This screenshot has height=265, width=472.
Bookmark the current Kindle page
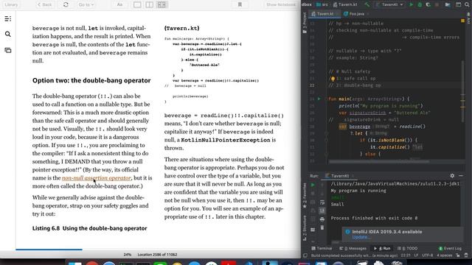coord(240,4)
